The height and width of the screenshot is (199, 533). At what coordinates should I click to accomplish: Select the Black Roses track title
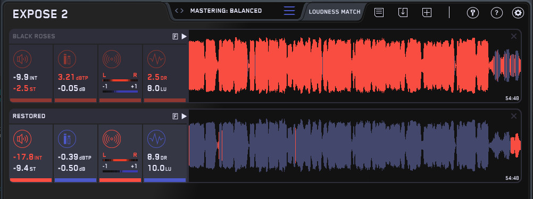point(34,36)
